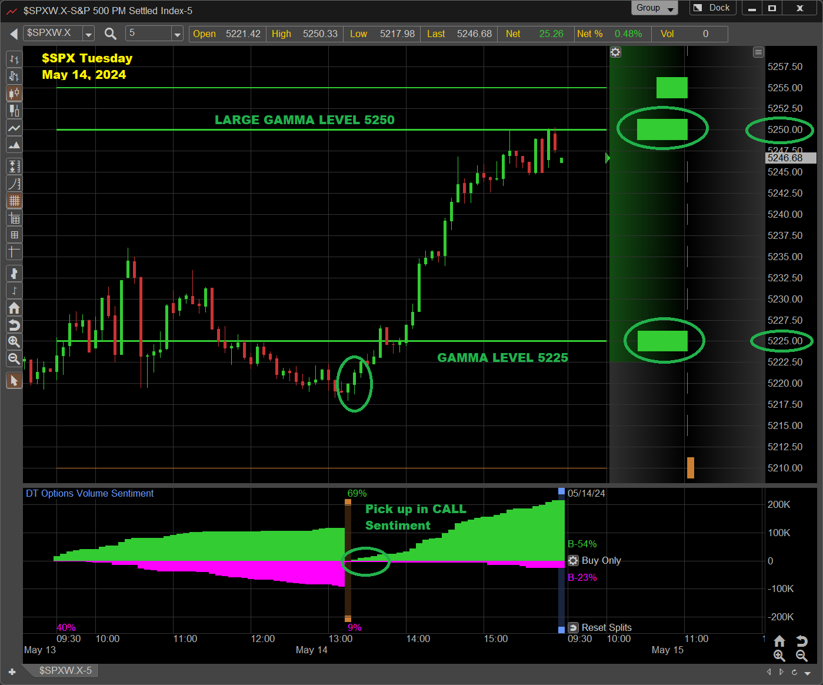The image size is (823, 685).
Task: Click undo arrow icon at bottom right
Action: click(801, 641)
